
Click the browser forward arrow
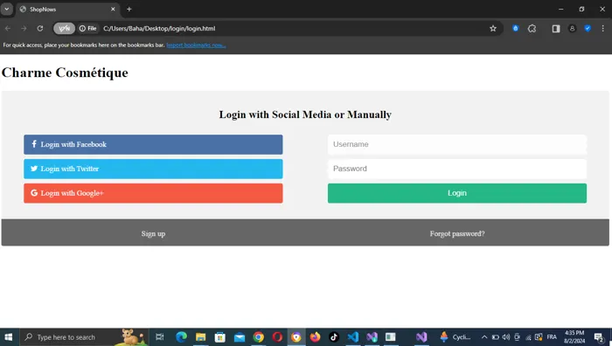click(24, 29)
